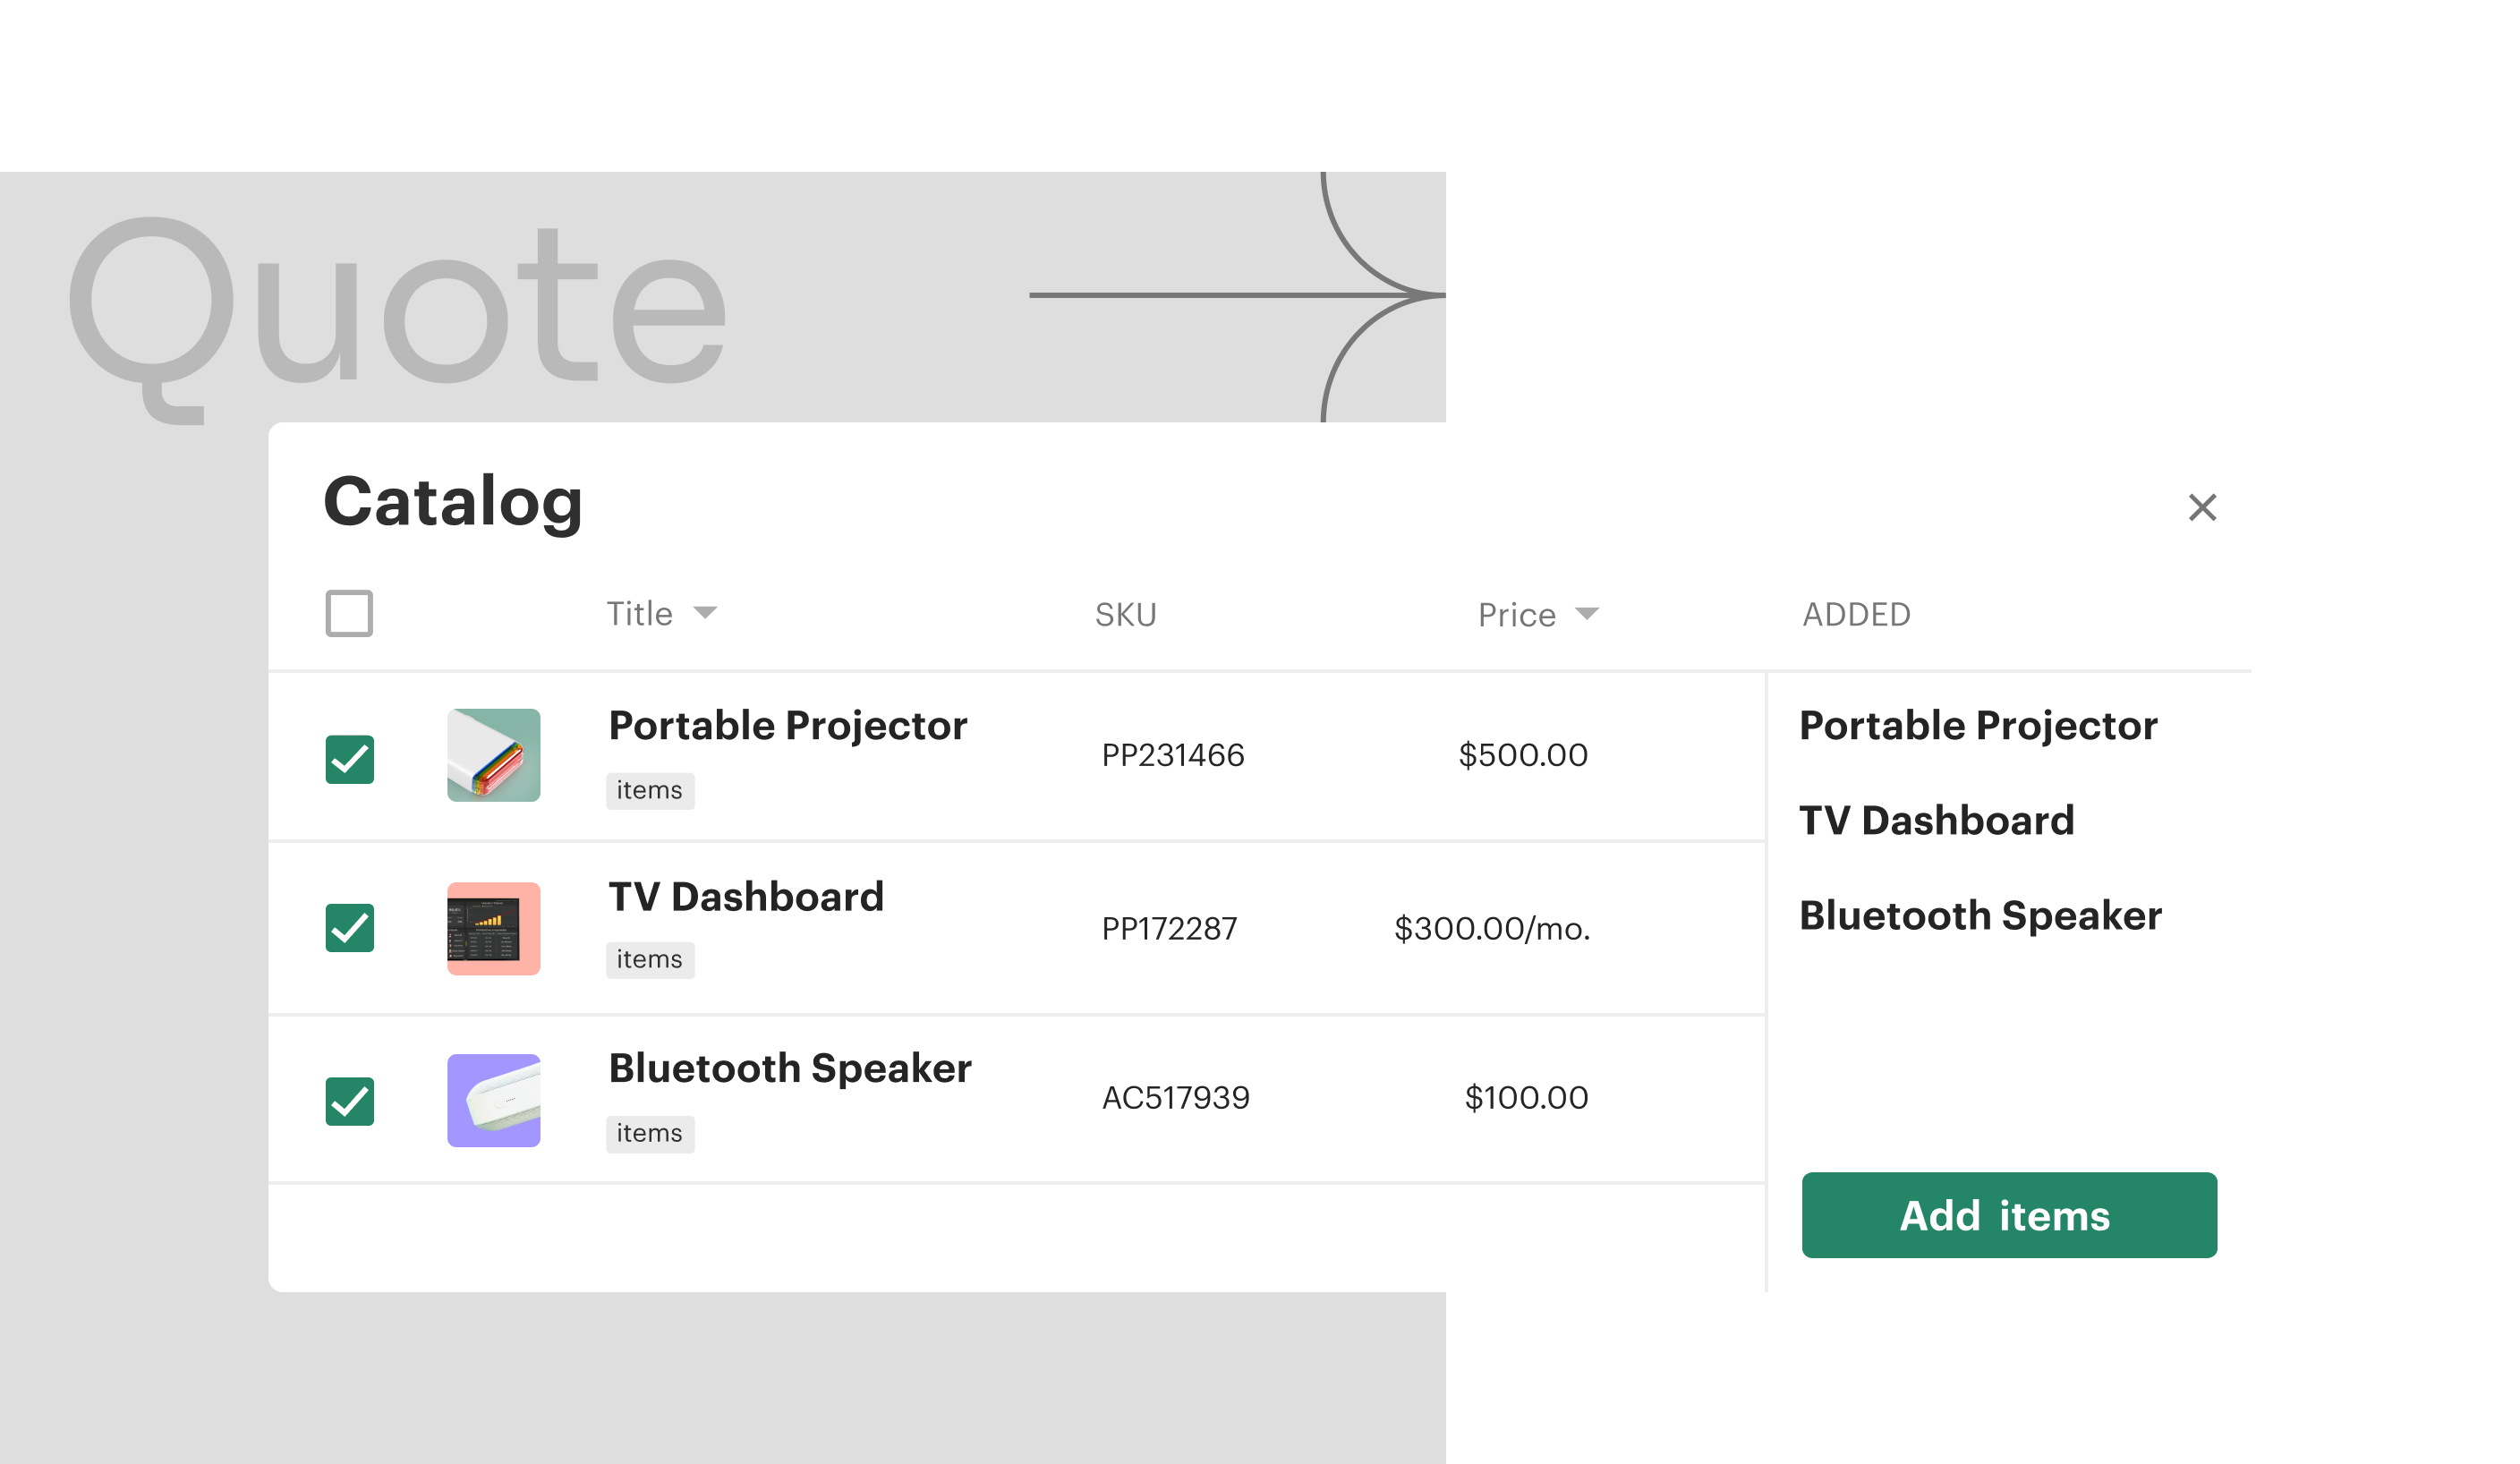Click the arrow graphic beside the Quote heading
This screenshot has width=2520, height=1464.
(1237, 295)
